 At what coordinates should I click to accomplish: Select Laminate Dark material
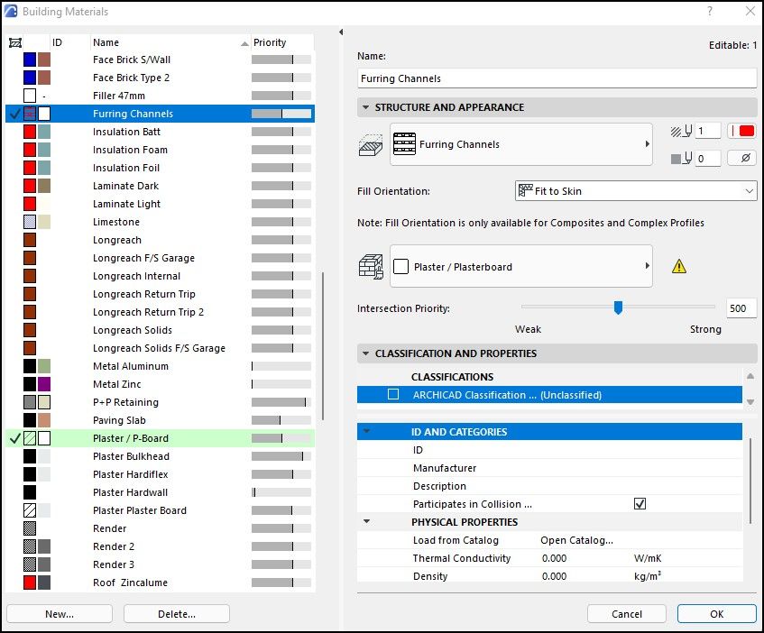(161, 186)
